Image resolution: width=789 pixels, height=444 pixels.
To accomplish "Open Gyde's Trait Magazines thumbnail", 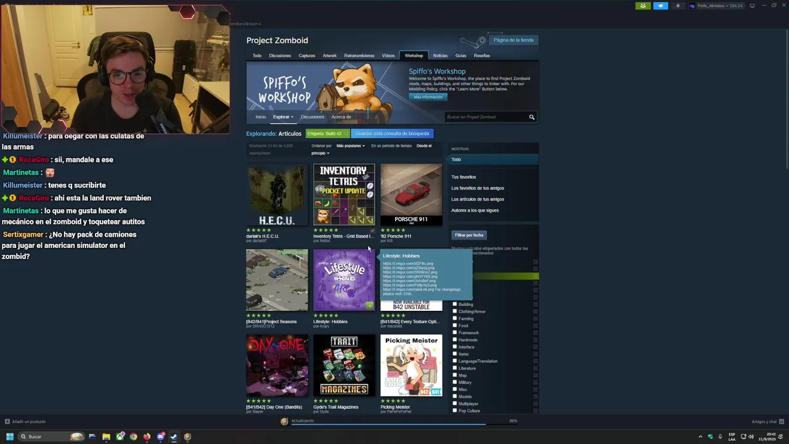I will click(x=344, y=366).
